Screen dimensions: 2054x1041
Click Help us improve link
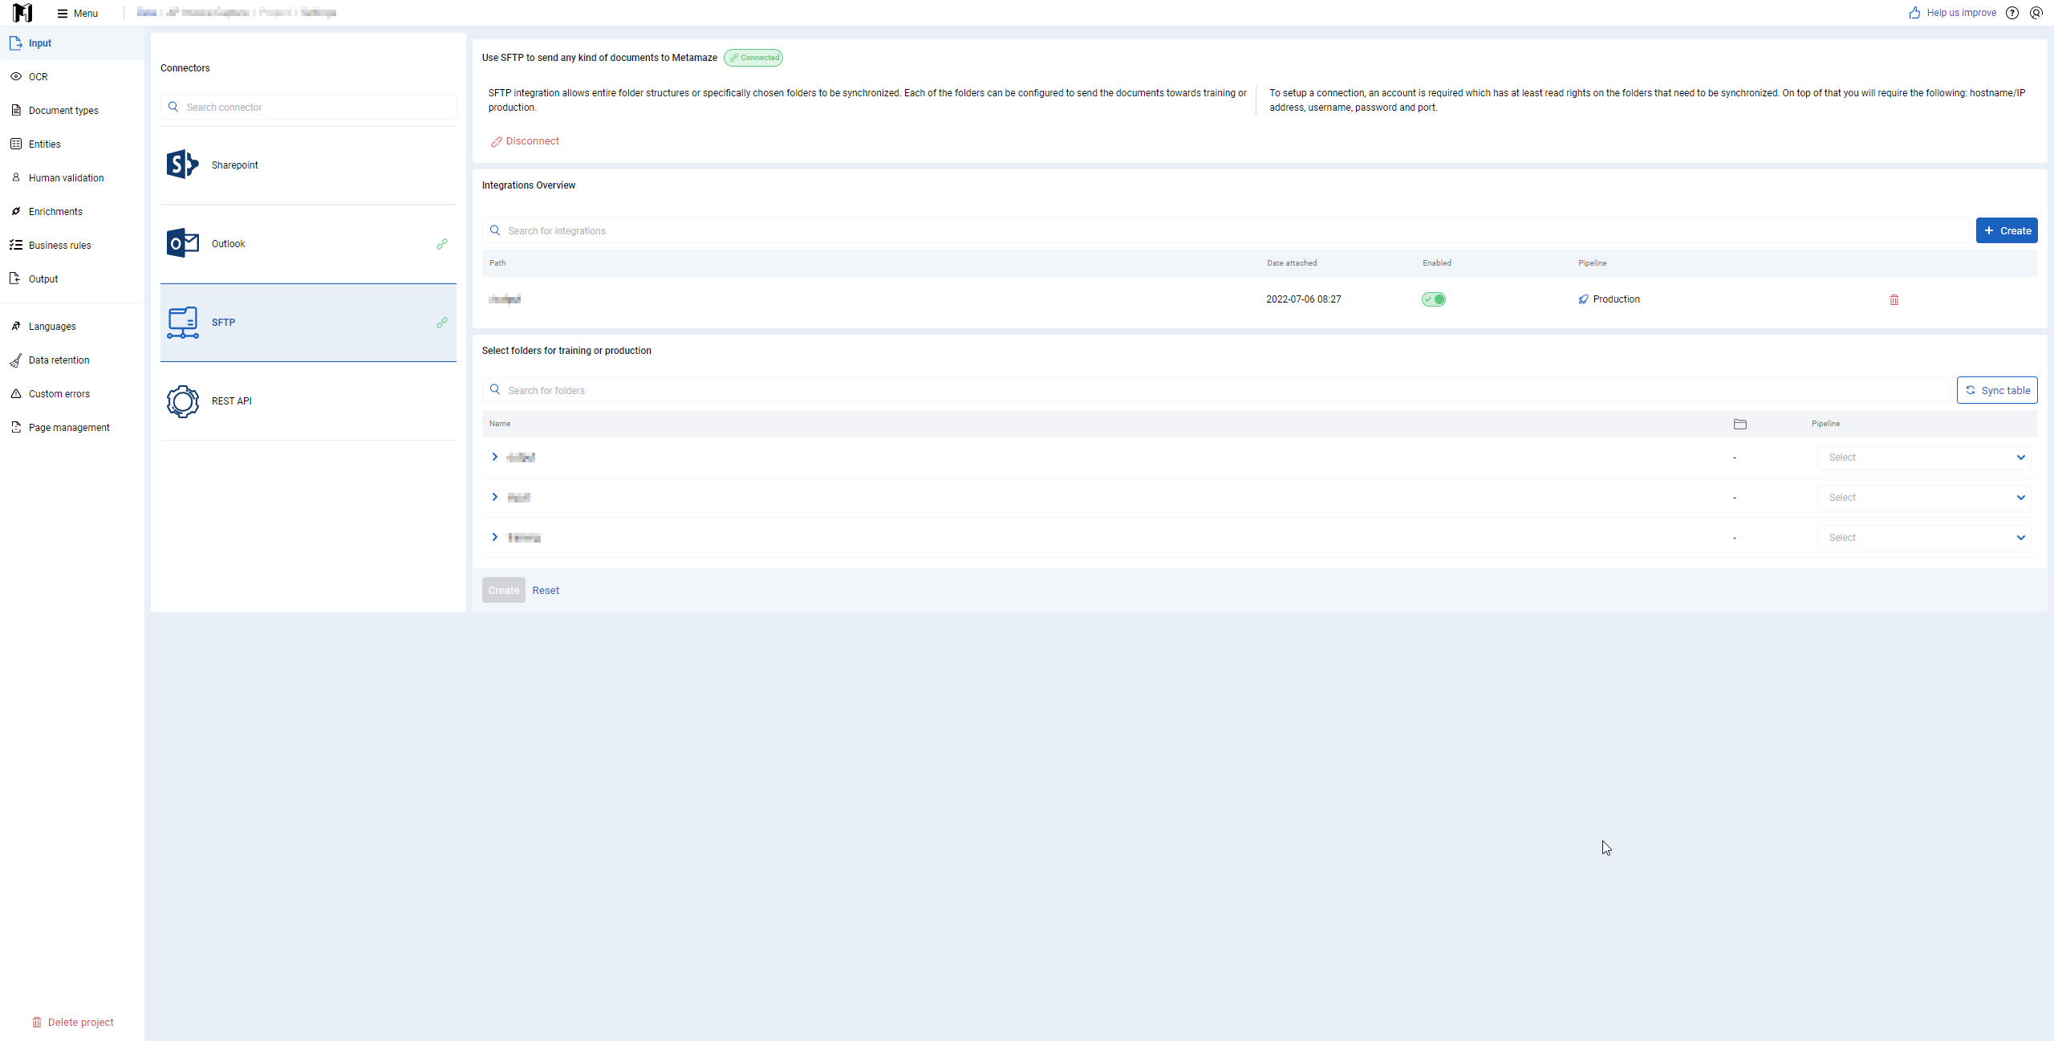1953,13
